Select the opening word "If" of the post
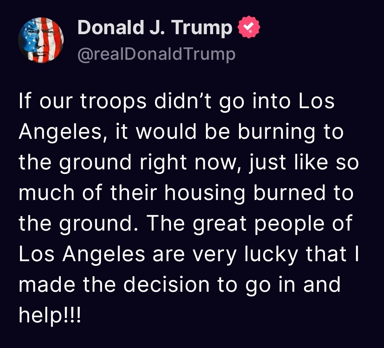384x348 pixels. (x=25, y=101)
